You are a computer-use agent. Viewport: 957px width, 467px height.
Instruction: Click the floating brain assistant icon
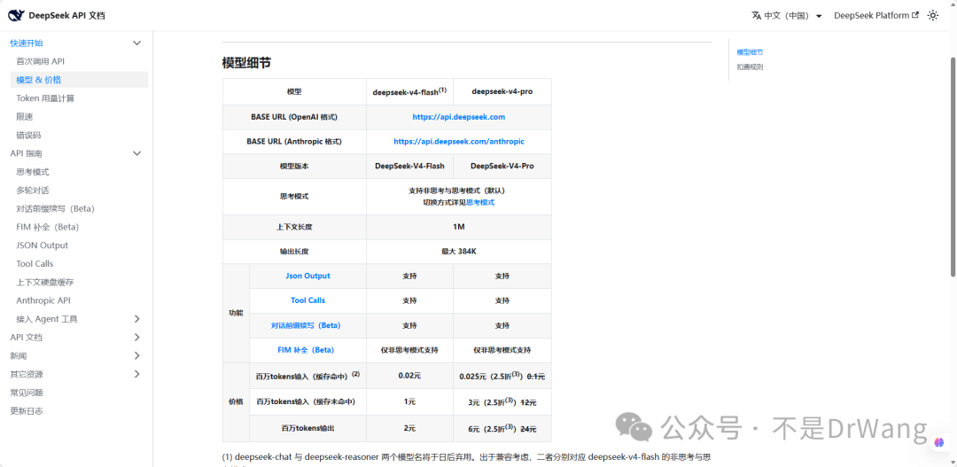click(938, 440)
